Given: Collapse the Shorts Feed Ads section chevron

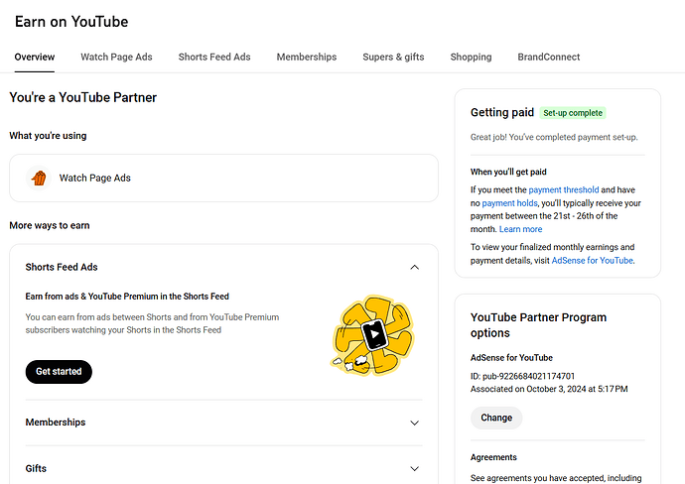Looking at the screenshot, I should click(415, 267).
